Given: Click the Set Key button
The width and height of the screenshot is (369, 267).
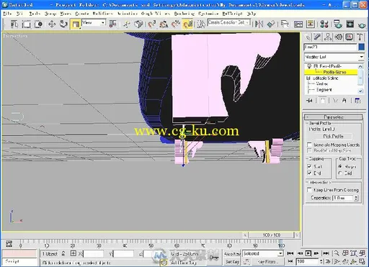Looking at the screenshot, I should 232,262.
